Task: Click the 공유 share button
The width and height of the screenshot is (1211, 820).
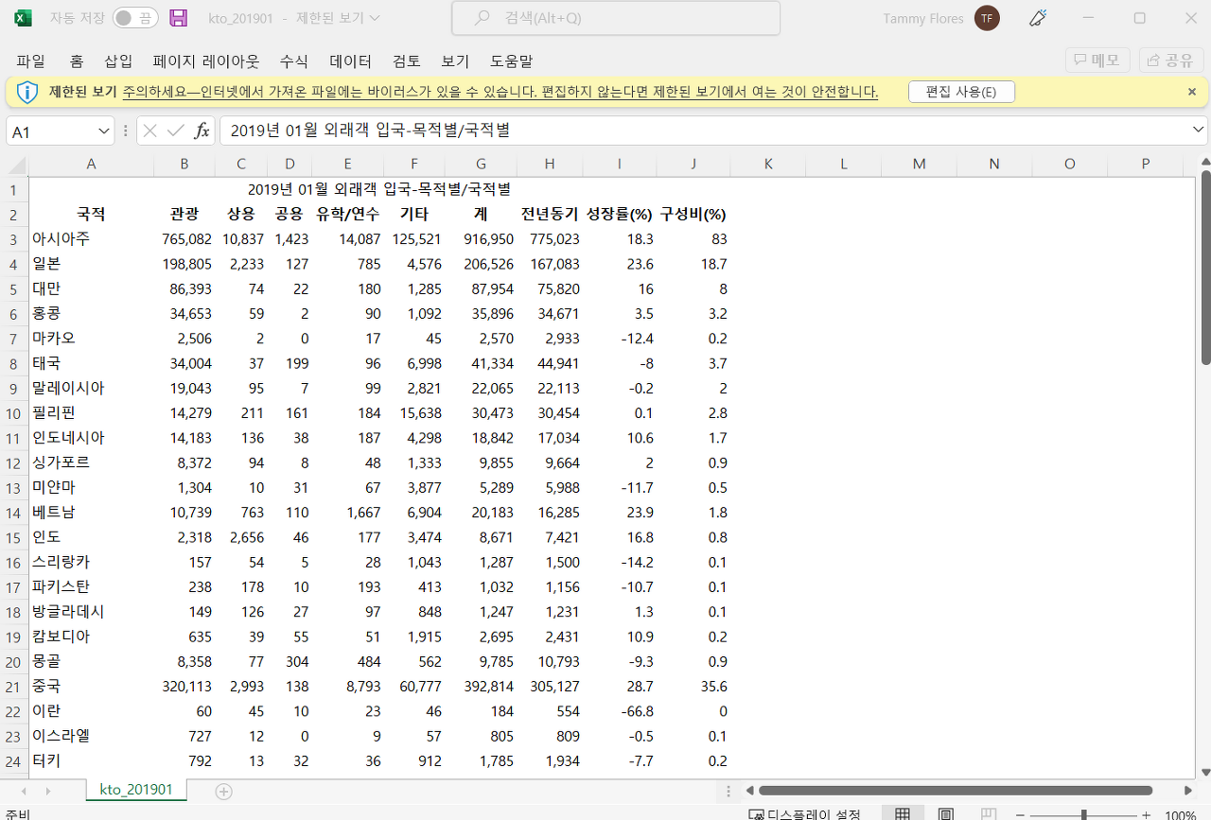Action: 1171,61
